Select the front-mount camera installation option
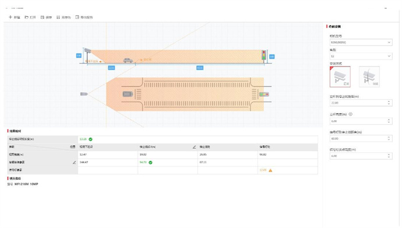Screen dimensions: 402x228 (x=340, y=77)
